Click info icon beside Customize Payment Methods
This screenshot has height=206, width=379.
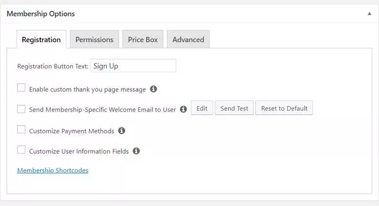point(122,131)
